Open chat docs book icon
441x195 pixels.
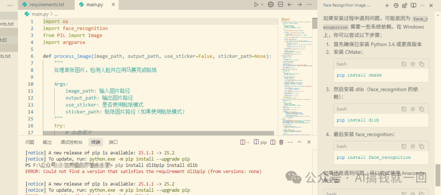(413, 5)
